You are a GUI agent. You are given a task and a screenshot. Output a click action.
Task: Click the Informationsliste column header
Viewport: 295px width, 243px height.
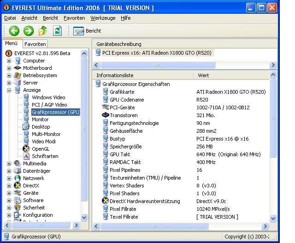tap(143, 75)
